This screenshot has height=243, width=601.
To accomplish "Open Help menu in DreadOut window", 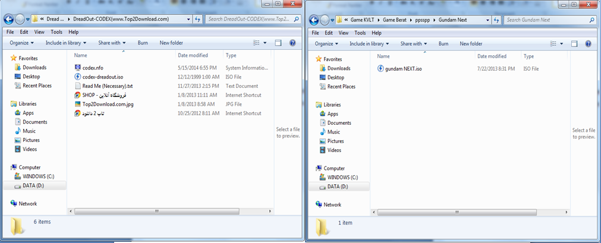I will tap(74, 32).
